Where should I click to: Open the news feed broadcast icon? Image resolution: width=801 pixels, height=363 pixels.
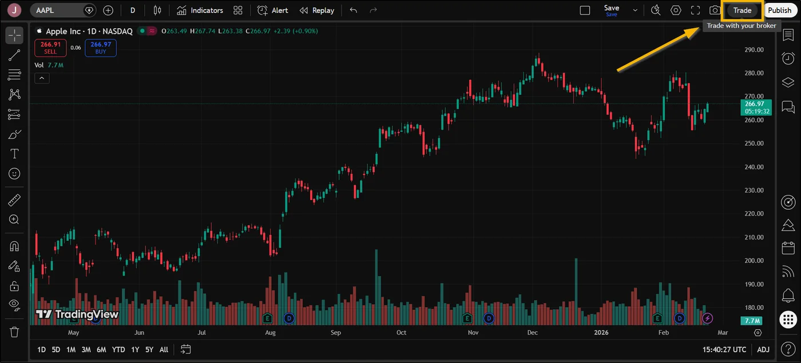(788, 272)
